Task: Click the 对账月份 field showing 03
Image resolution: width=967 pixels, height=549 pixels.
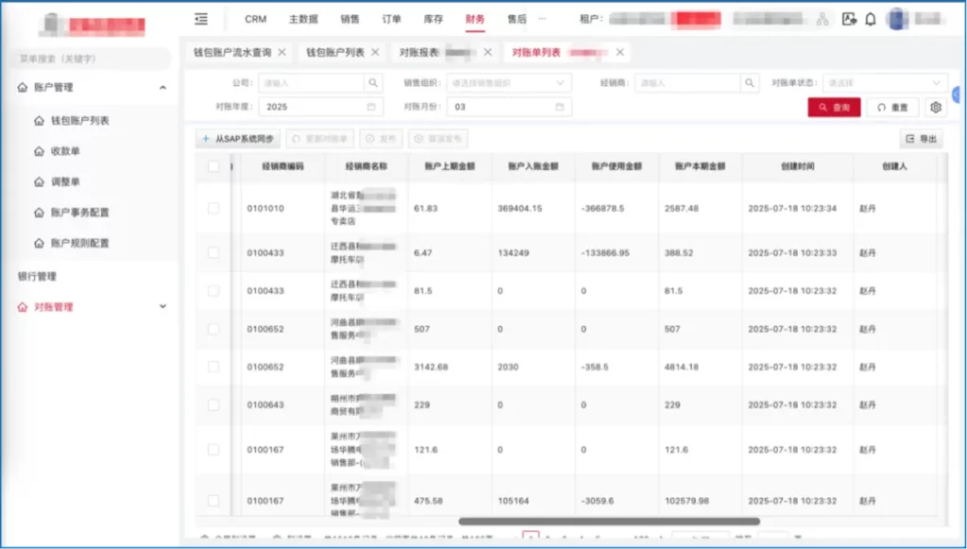Action: pyautogui.click(x=509, y=107)
